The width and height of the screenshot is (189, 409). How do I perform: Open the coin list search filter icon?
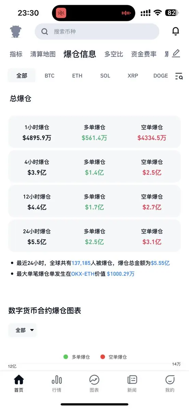[x=179, y=76]
